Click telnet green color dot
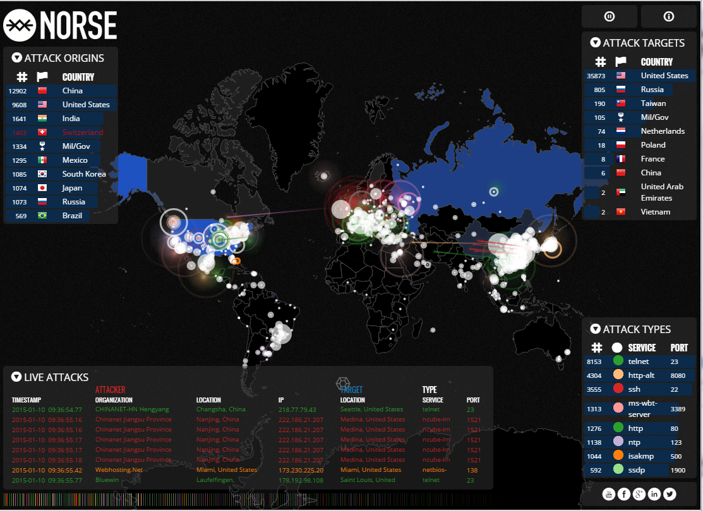The image size is (703, 511). [x=618, y=360]
